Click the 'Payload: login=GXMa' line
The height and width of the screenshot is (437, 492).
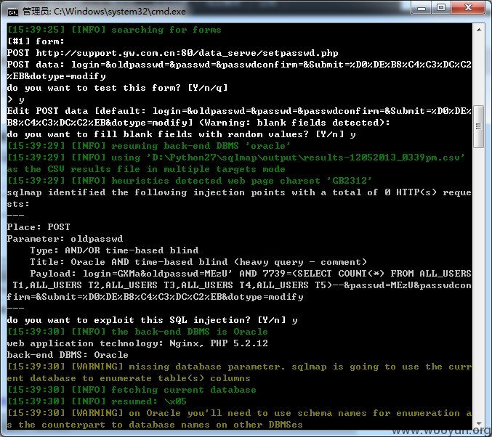[x=251, y=274]
